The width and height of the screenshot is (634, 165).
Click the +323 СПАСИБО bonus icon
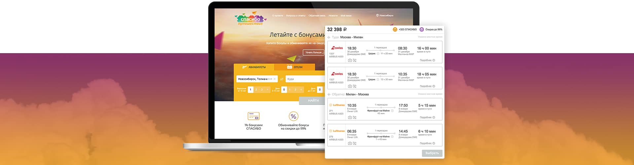[395, 29]
